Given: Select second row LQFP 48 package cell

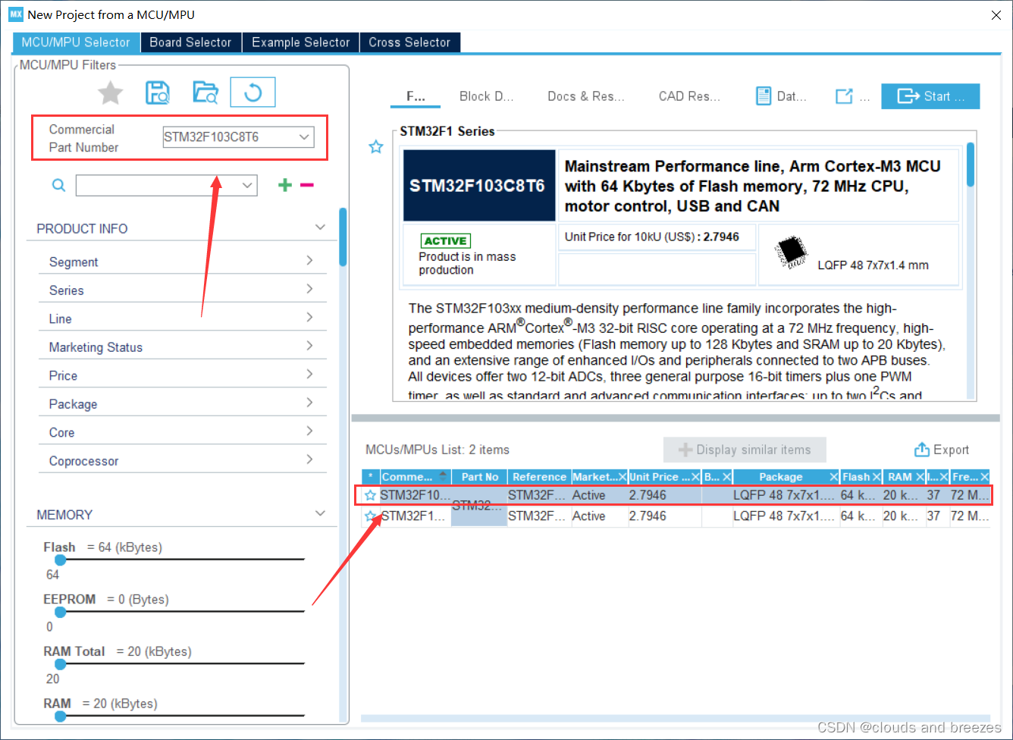Looking at the screenshot, I should click(786, 516).
